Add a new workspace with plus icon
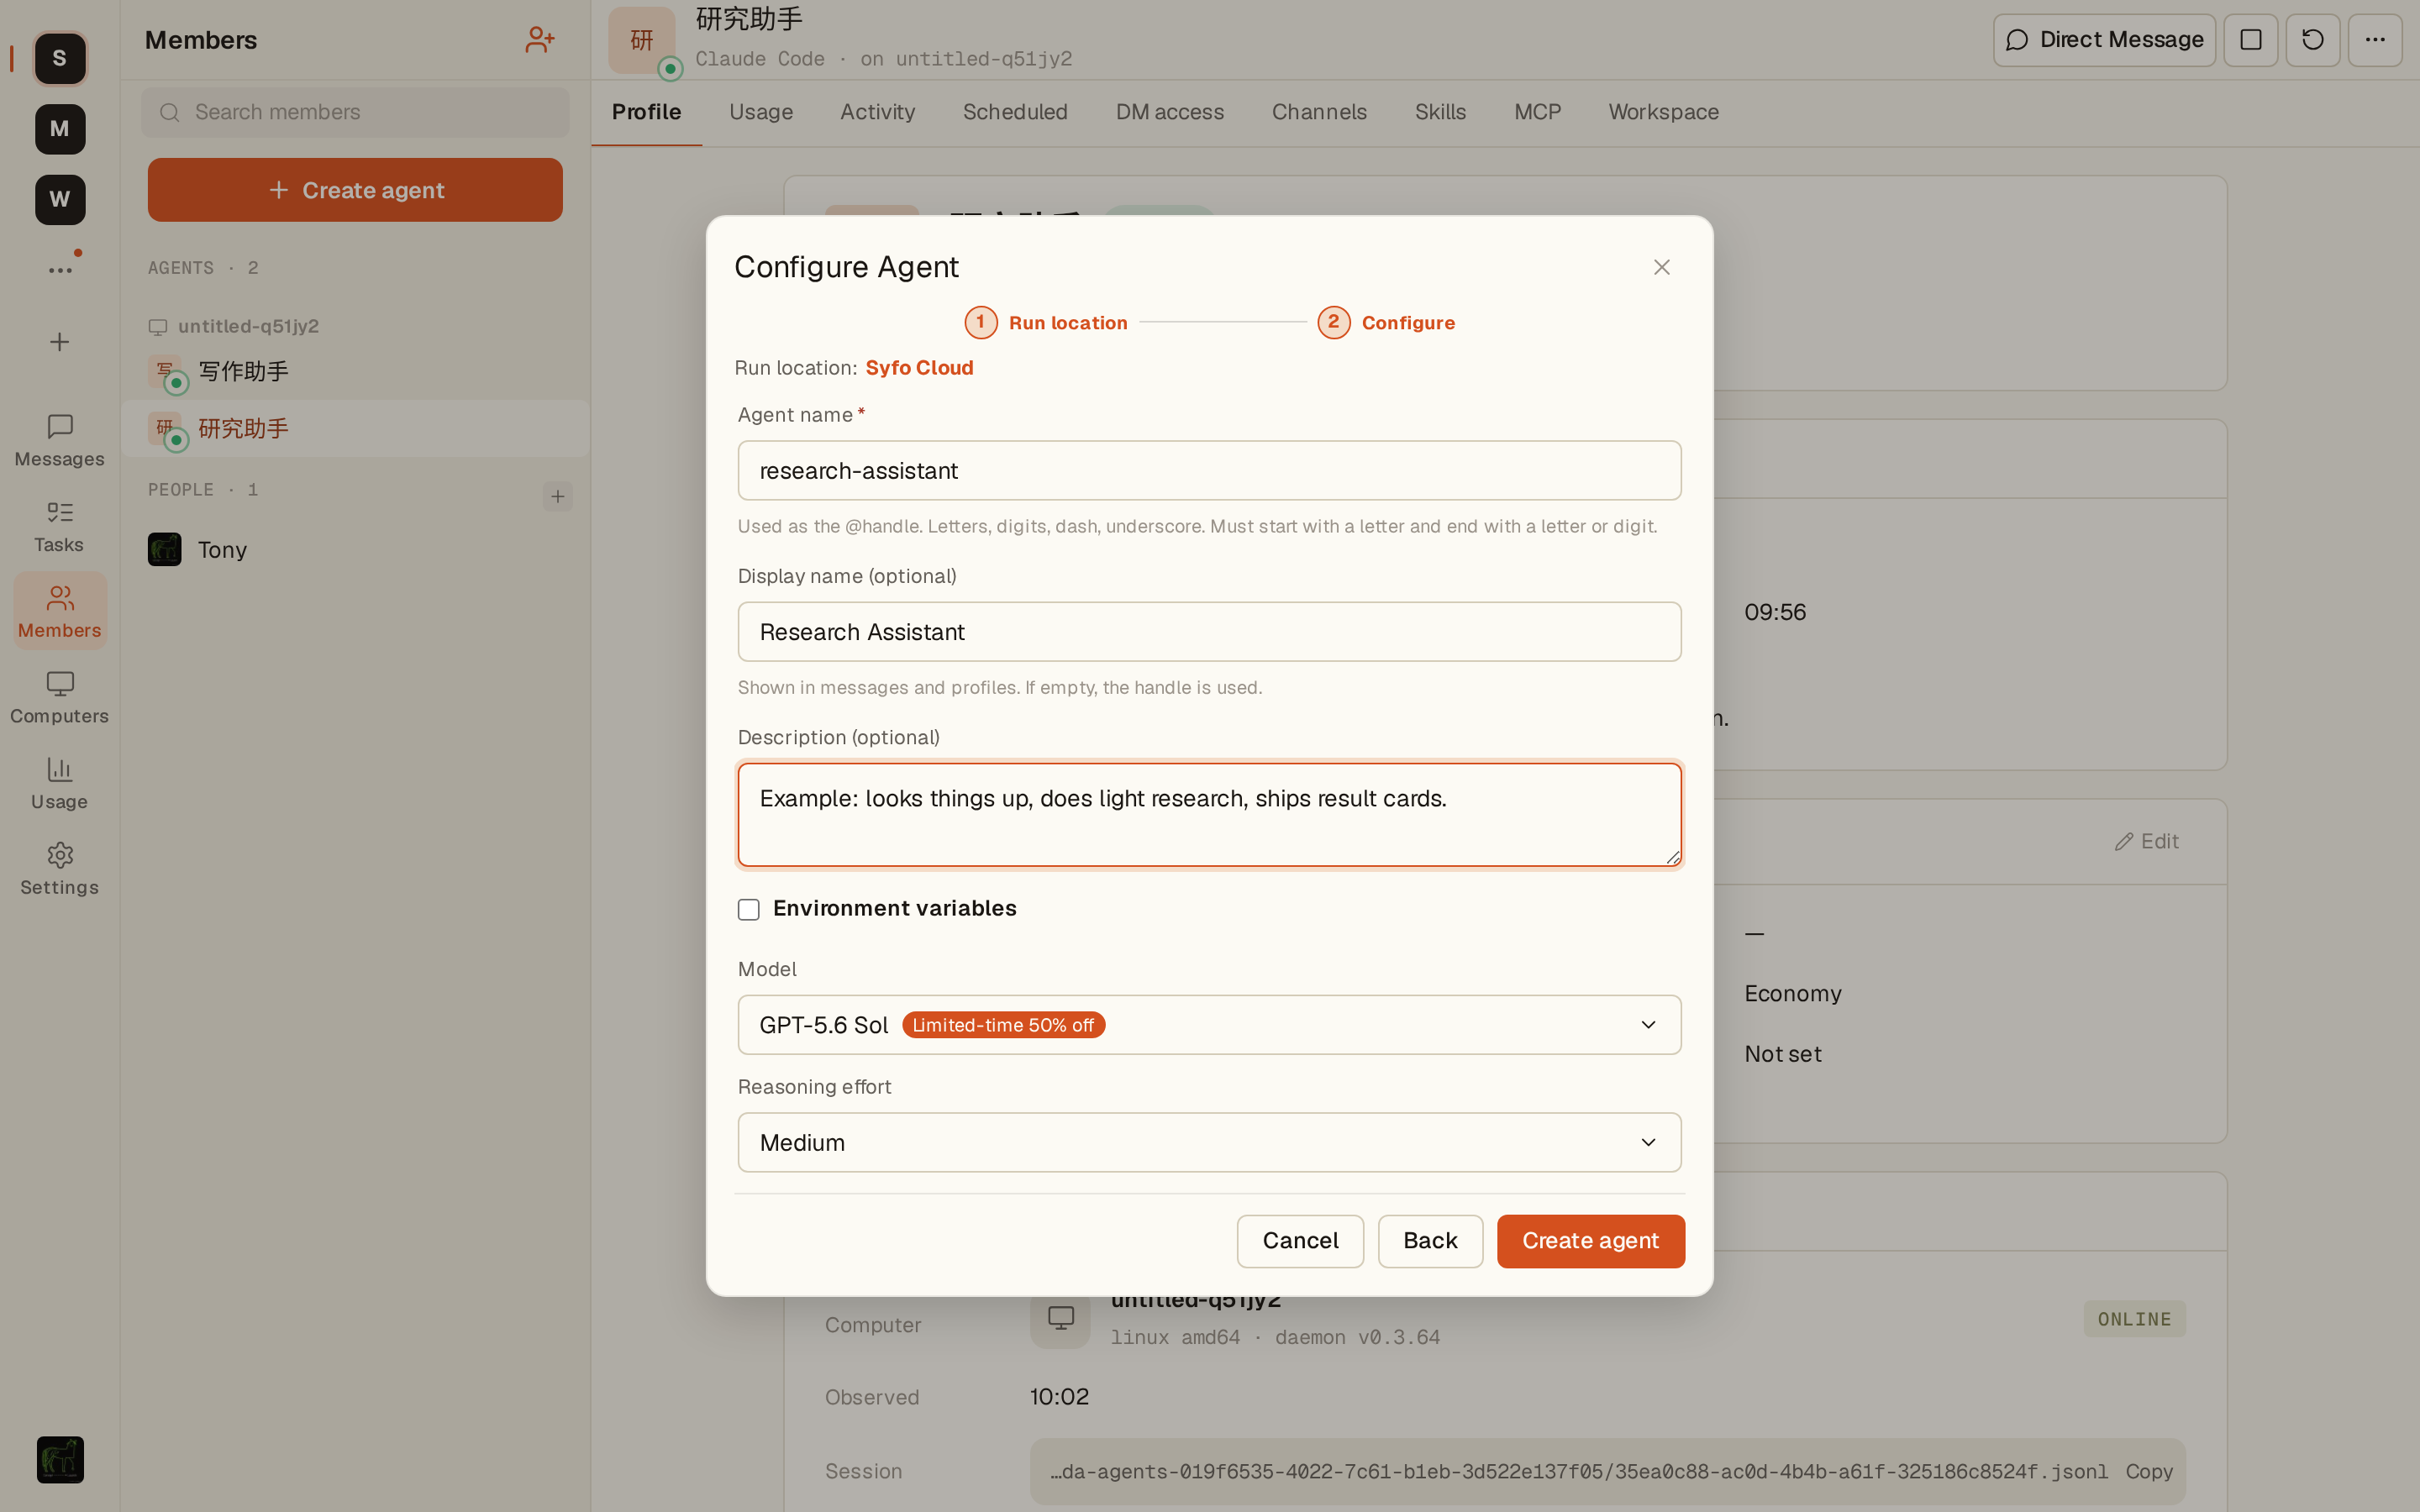The height and width of the screenshot is (1512, 2420). (x=60, y=342)
